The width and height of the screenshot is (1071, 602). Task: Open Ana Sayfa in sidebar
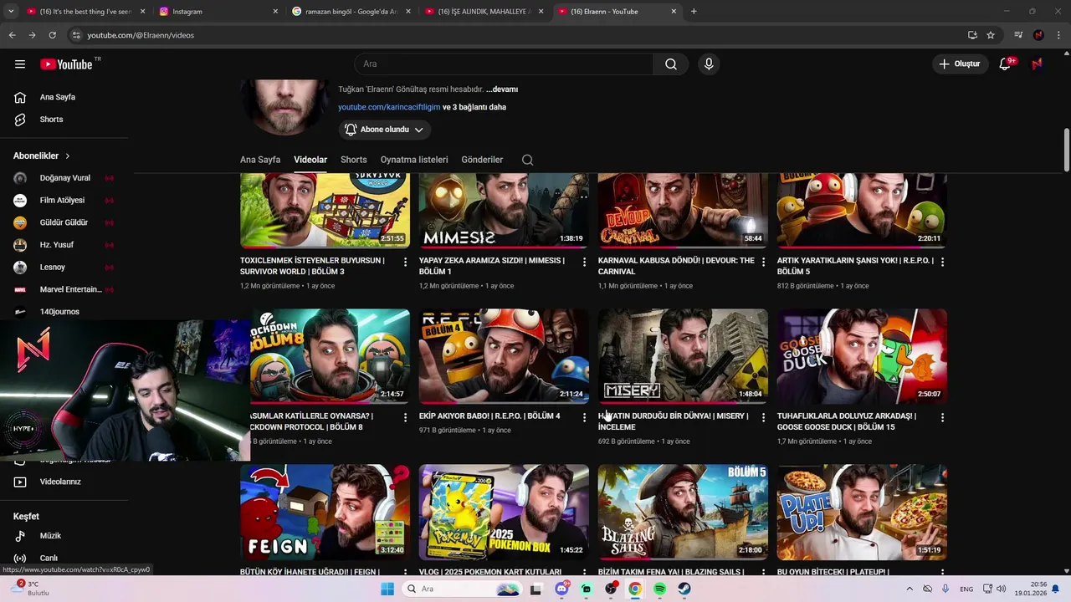(57, 97)
